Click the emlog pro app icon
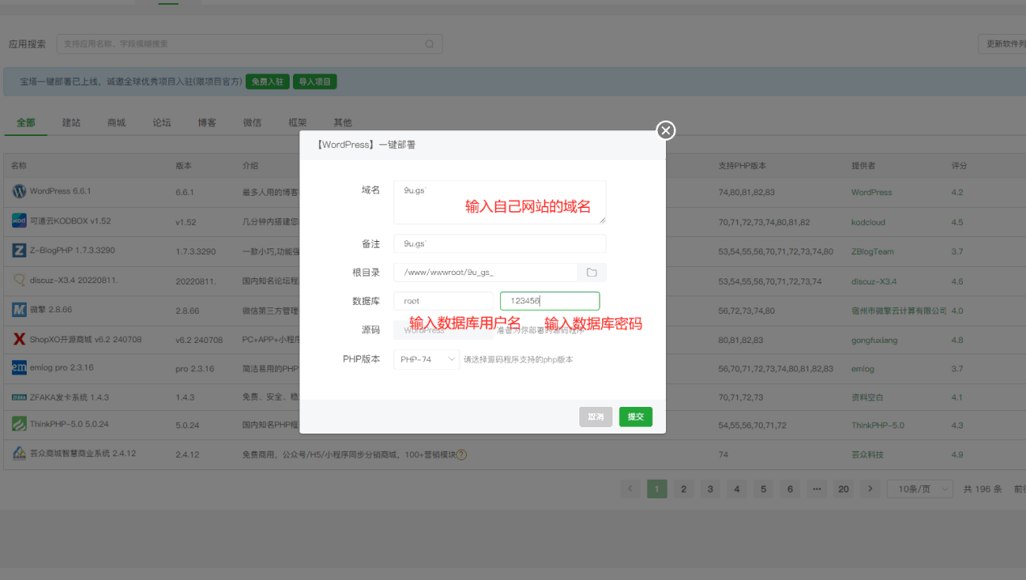The height and width of the screenshot is (580, 1026). [19, 367]
